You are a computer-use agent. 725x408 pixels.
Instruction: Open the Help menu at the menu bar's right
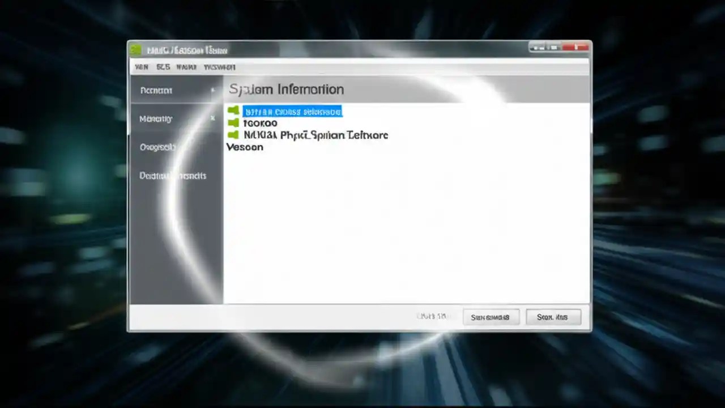click(x=221, y=67)
